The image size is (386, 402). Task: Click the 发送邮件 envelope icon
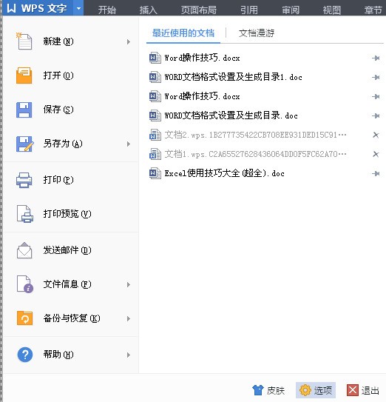pyautogui.click(x=24, y=250)
